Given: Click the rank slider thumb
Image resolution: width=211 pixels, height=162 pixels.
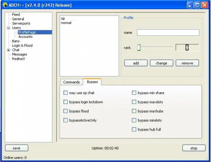Looking at the screenshot, I should (x=139, y=47).
